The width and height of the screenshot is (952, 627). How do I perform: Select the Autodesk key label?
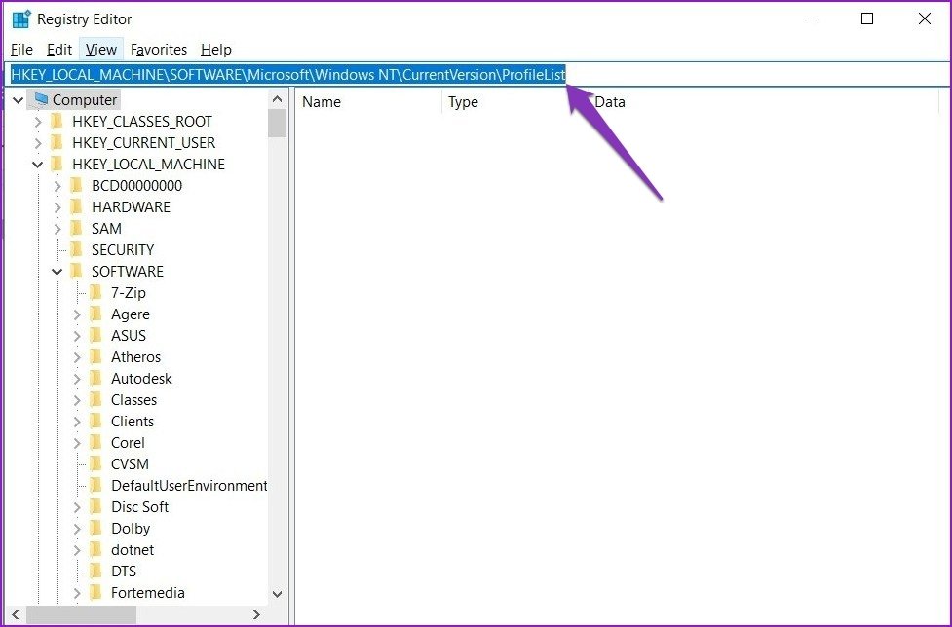tap(141, 379)
